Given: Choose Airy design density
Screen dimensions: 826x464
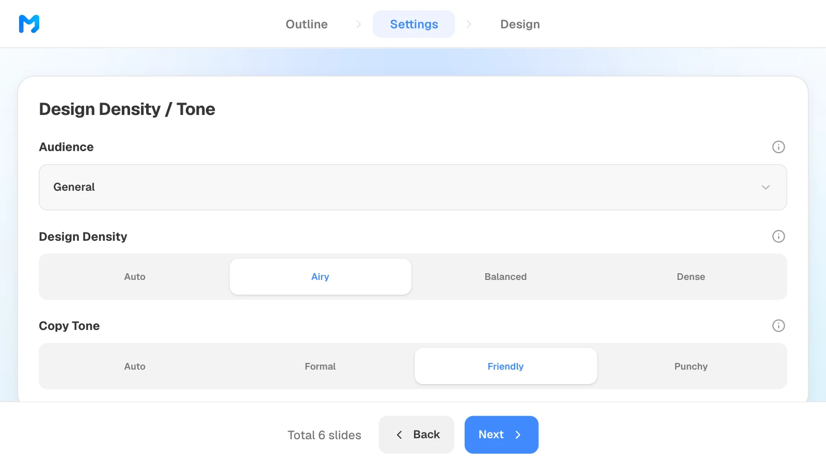Looking at the screenshot, I should [x=320, y=277].
